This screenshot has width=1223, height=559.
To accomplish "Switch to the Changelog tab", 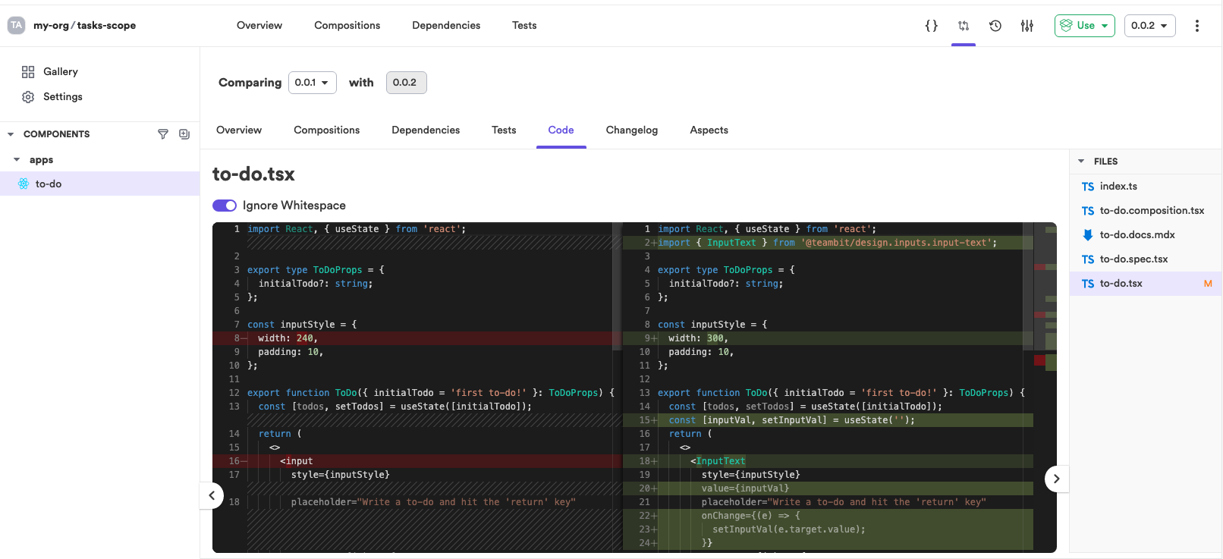I will point(631,130).
